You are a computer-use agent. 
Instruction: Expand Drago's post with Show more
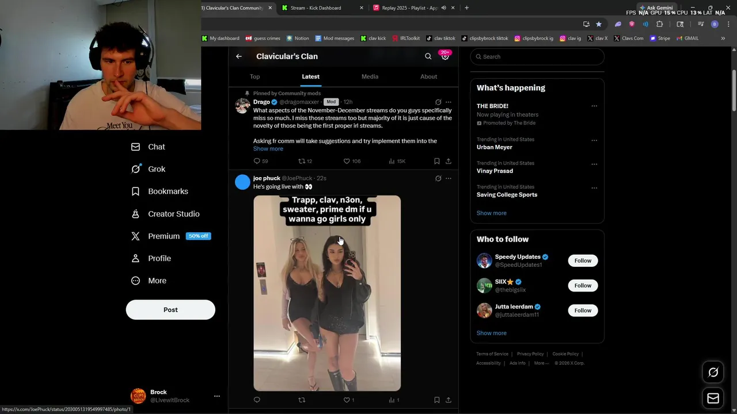pos(268,149)
